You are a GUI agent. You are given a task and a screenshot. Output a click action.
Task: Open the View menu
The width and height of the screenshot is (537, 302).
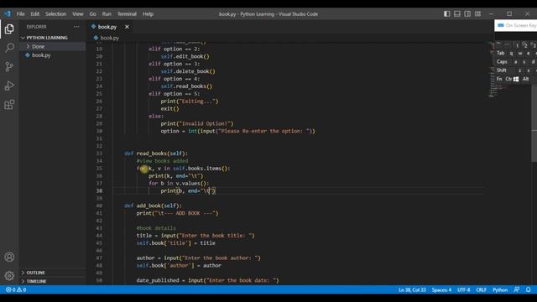tap(78, 14)
